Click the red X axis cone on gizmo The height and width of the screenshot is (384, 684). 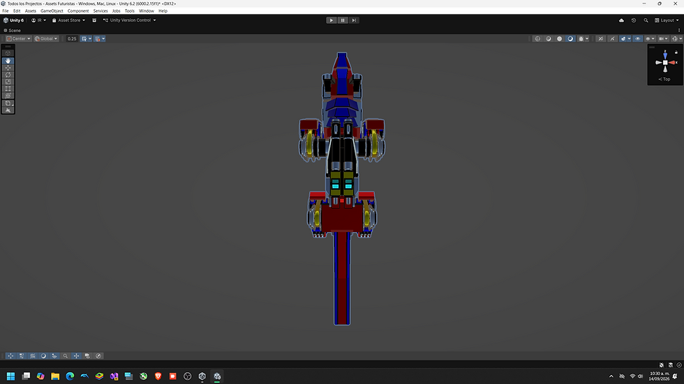[671, 62]
